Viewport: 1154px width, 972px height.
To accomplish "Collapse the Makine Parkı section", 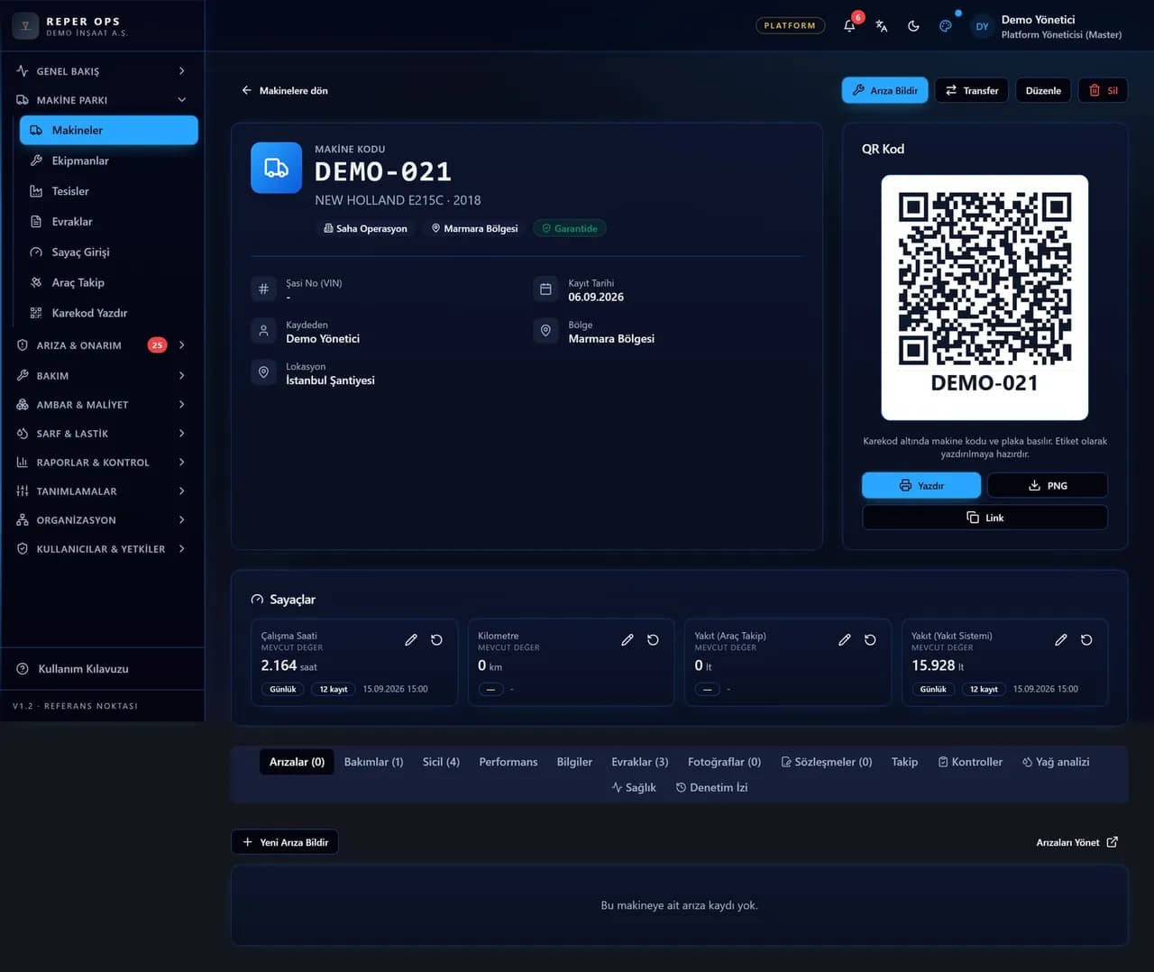I will [x=102, y=99].
